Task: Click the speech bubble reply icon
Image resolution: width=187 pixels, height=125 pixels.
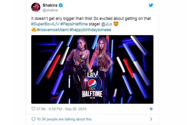Action: click(33, 119)
